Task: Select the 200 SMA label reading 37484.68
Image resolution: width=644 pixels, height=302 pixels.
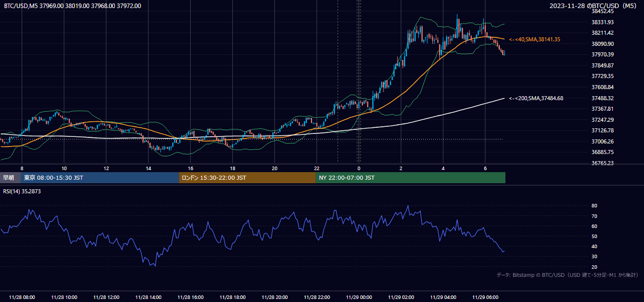Action: point(536,98)
